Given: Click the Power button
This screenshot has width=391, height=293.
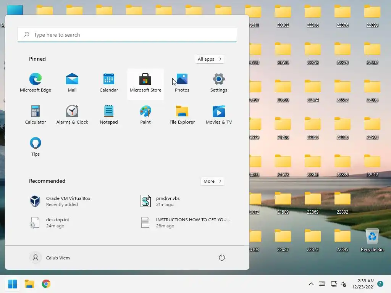Looking at the screenshot, I should pos(222,258).
